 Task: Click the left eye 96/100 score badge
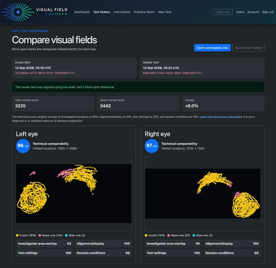point(23,146)
